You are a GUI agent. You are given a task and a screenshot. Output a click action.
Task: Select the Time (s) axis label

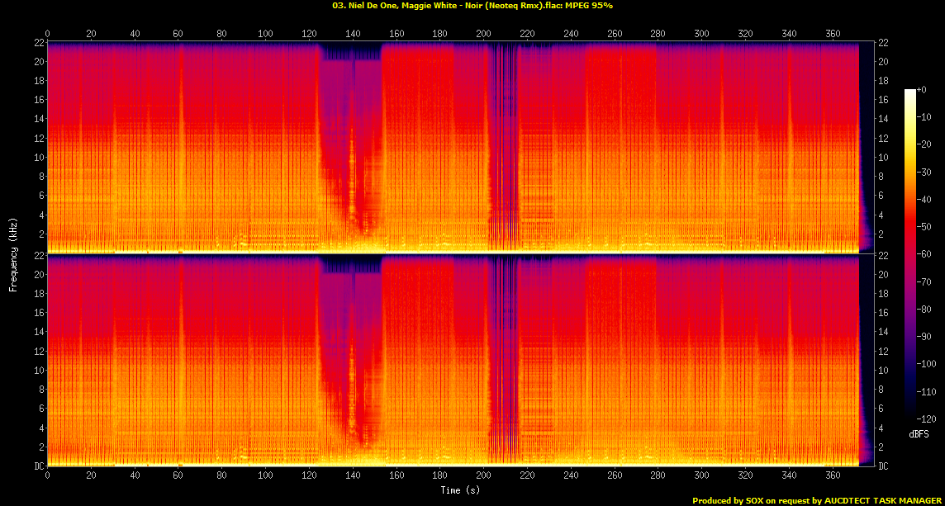pyautogui.click(x=459, y=489)
